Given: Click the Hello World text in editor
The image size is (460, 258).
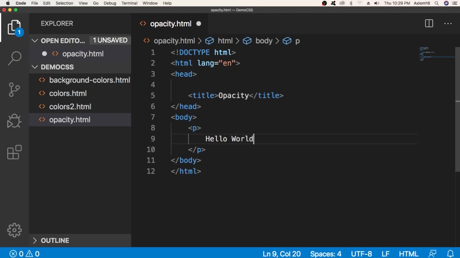Looking at the screenshot, I should [x=229, y=139].
